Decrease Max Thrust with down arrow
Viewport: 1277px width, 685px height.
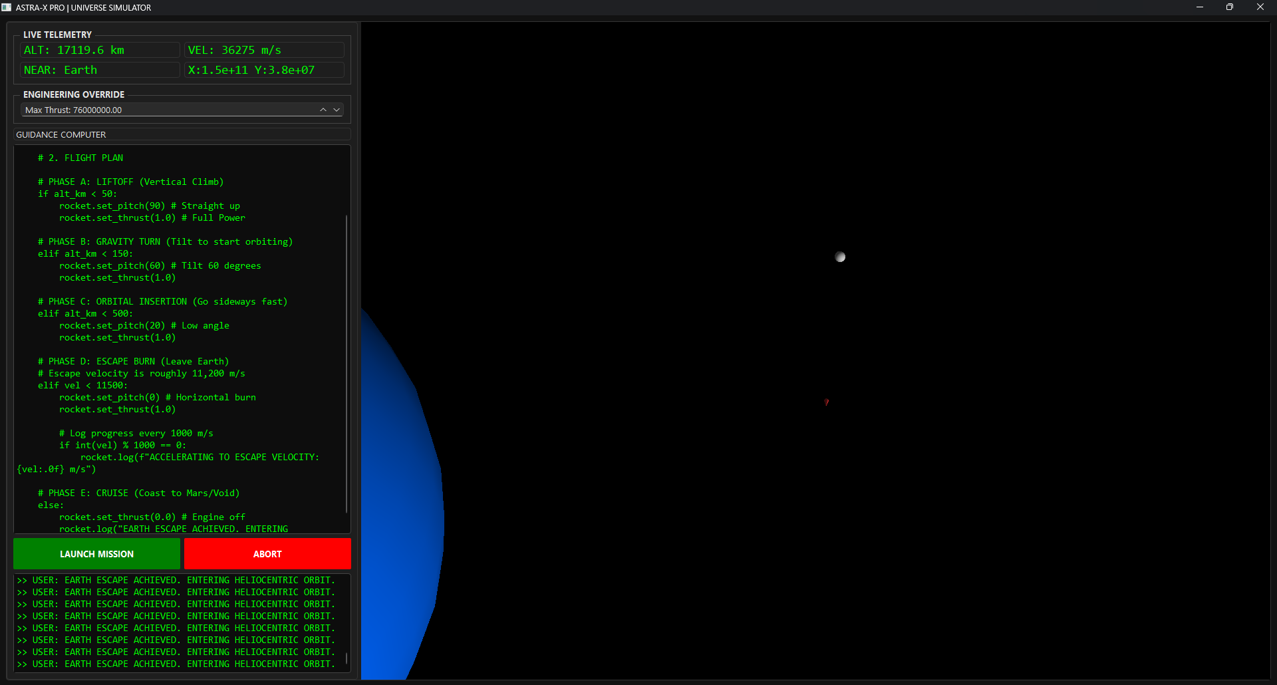[x=337, y=110]
